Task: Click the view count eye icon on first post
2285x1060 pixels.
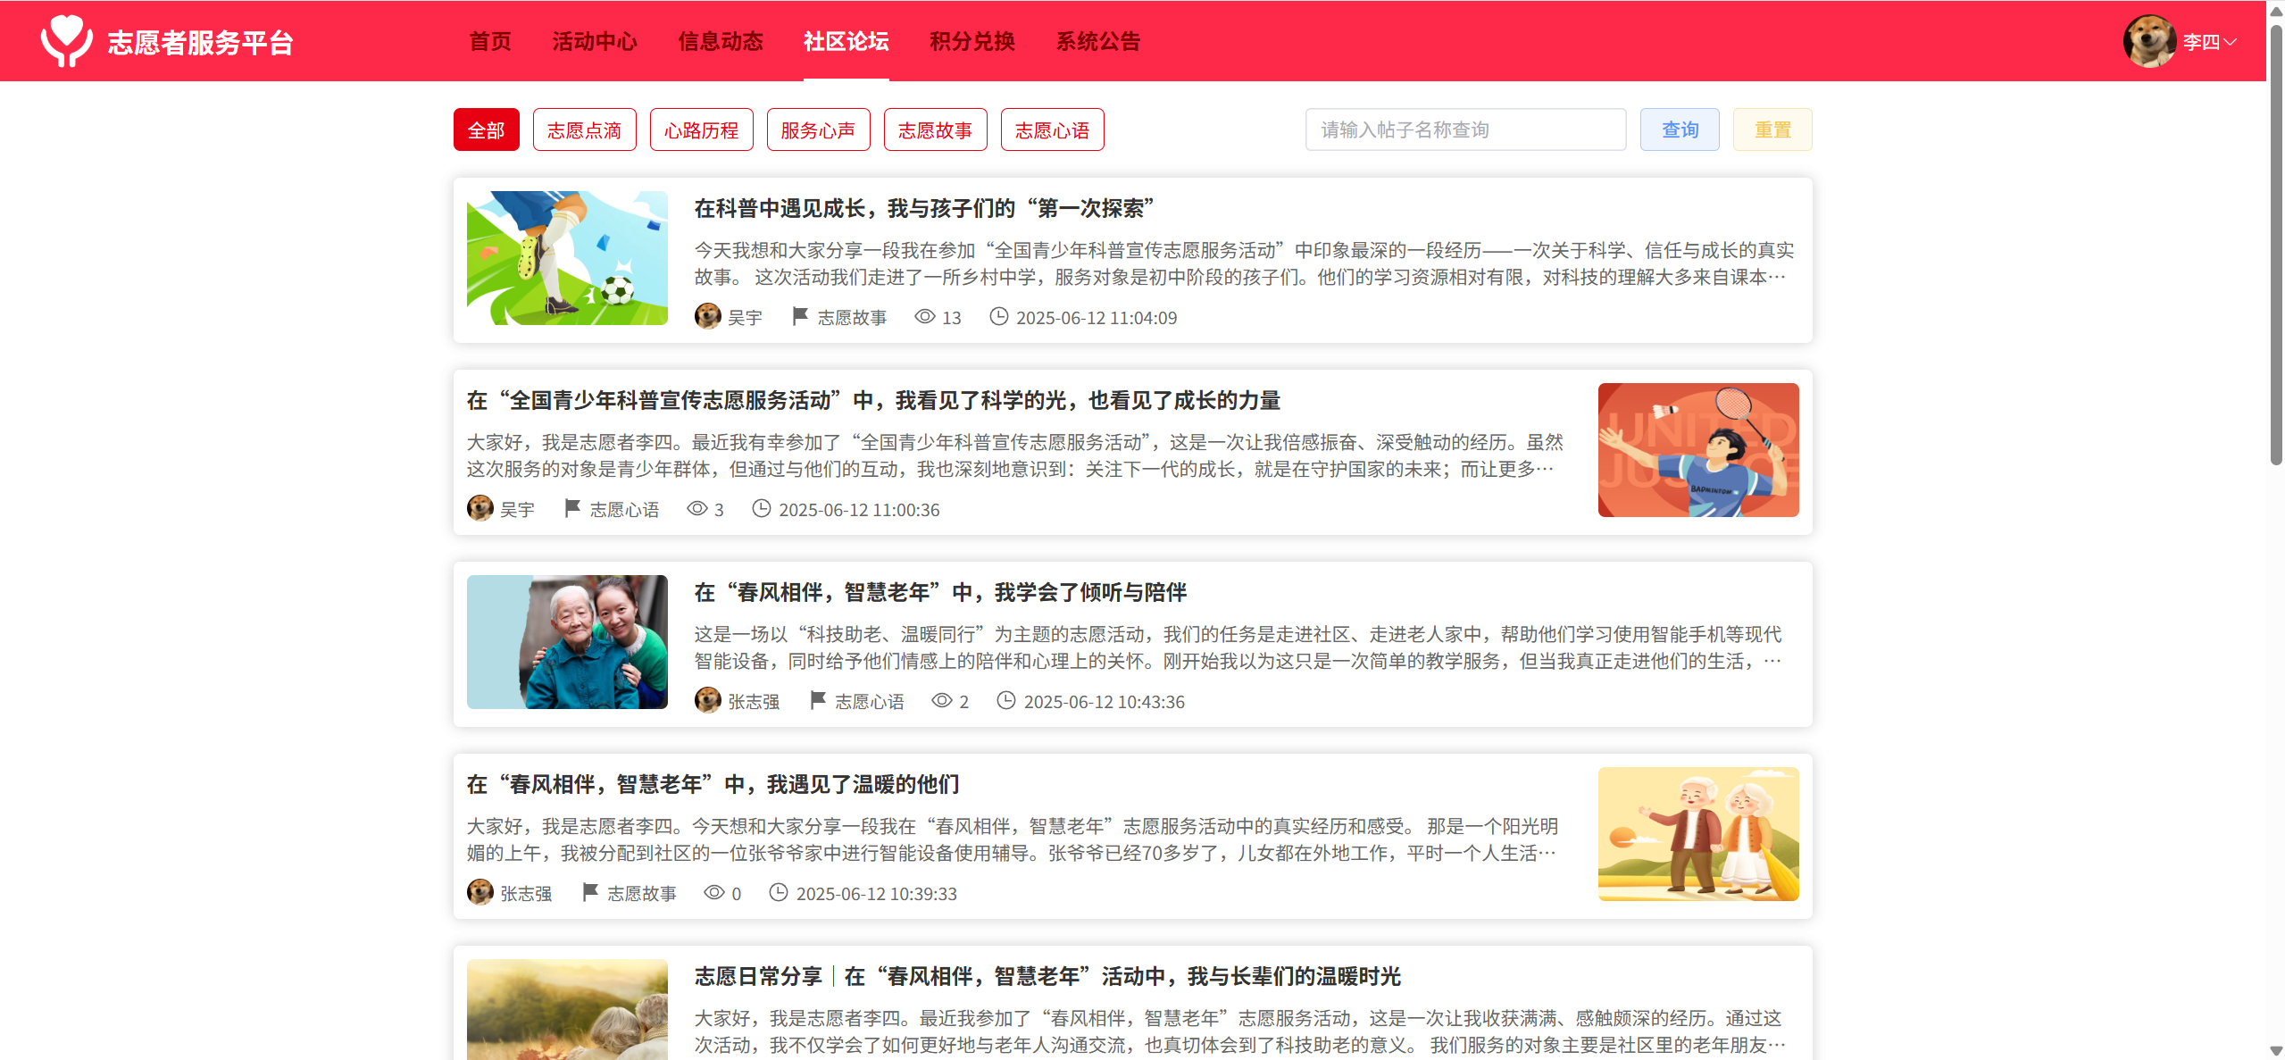Action: (924, 317)
